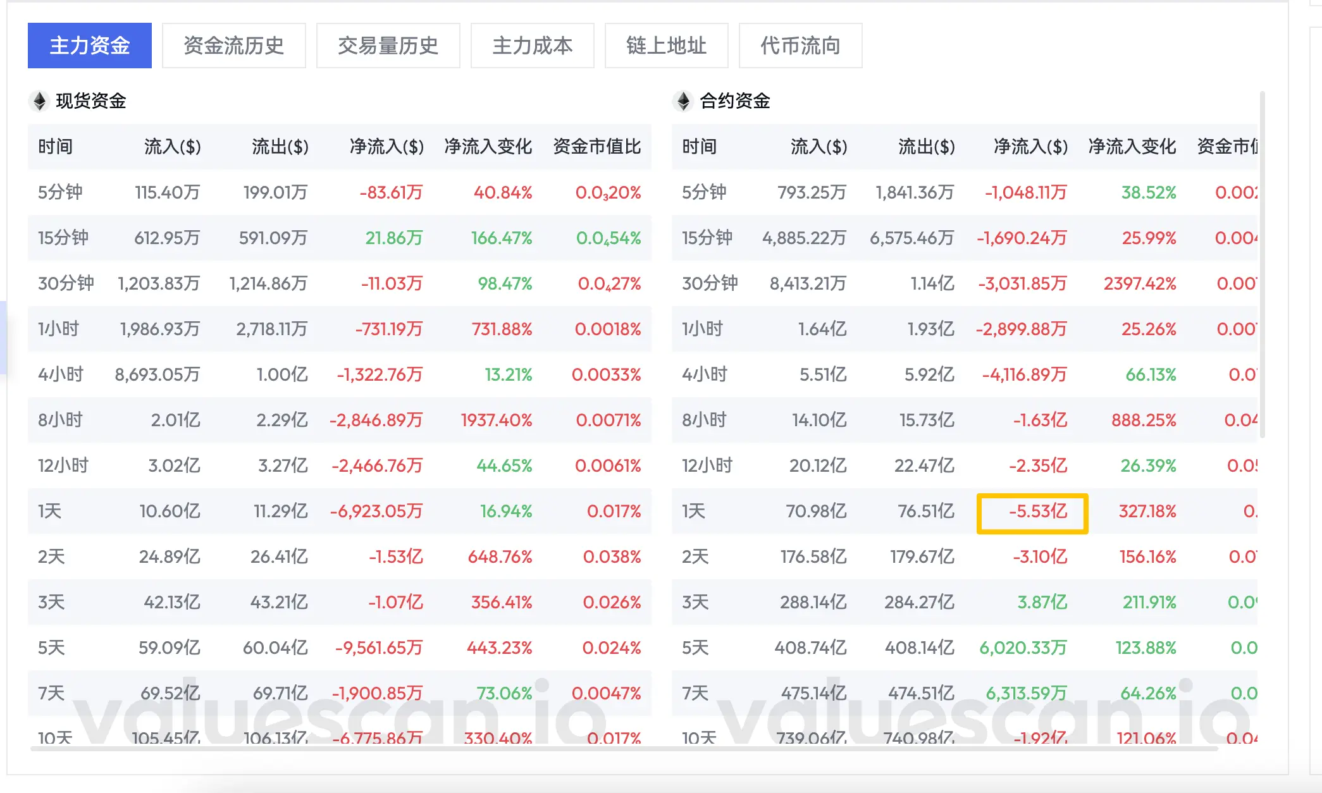The width and height of the screenshot is (1322, 793).
Task: Select the 主力资金 tab
Action: (x=90, y=46)
